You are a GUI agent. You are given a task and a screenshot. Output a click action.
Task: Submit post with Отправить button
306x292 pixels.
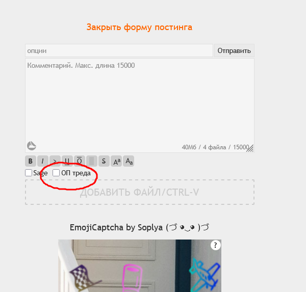click(x=234, y=51)
